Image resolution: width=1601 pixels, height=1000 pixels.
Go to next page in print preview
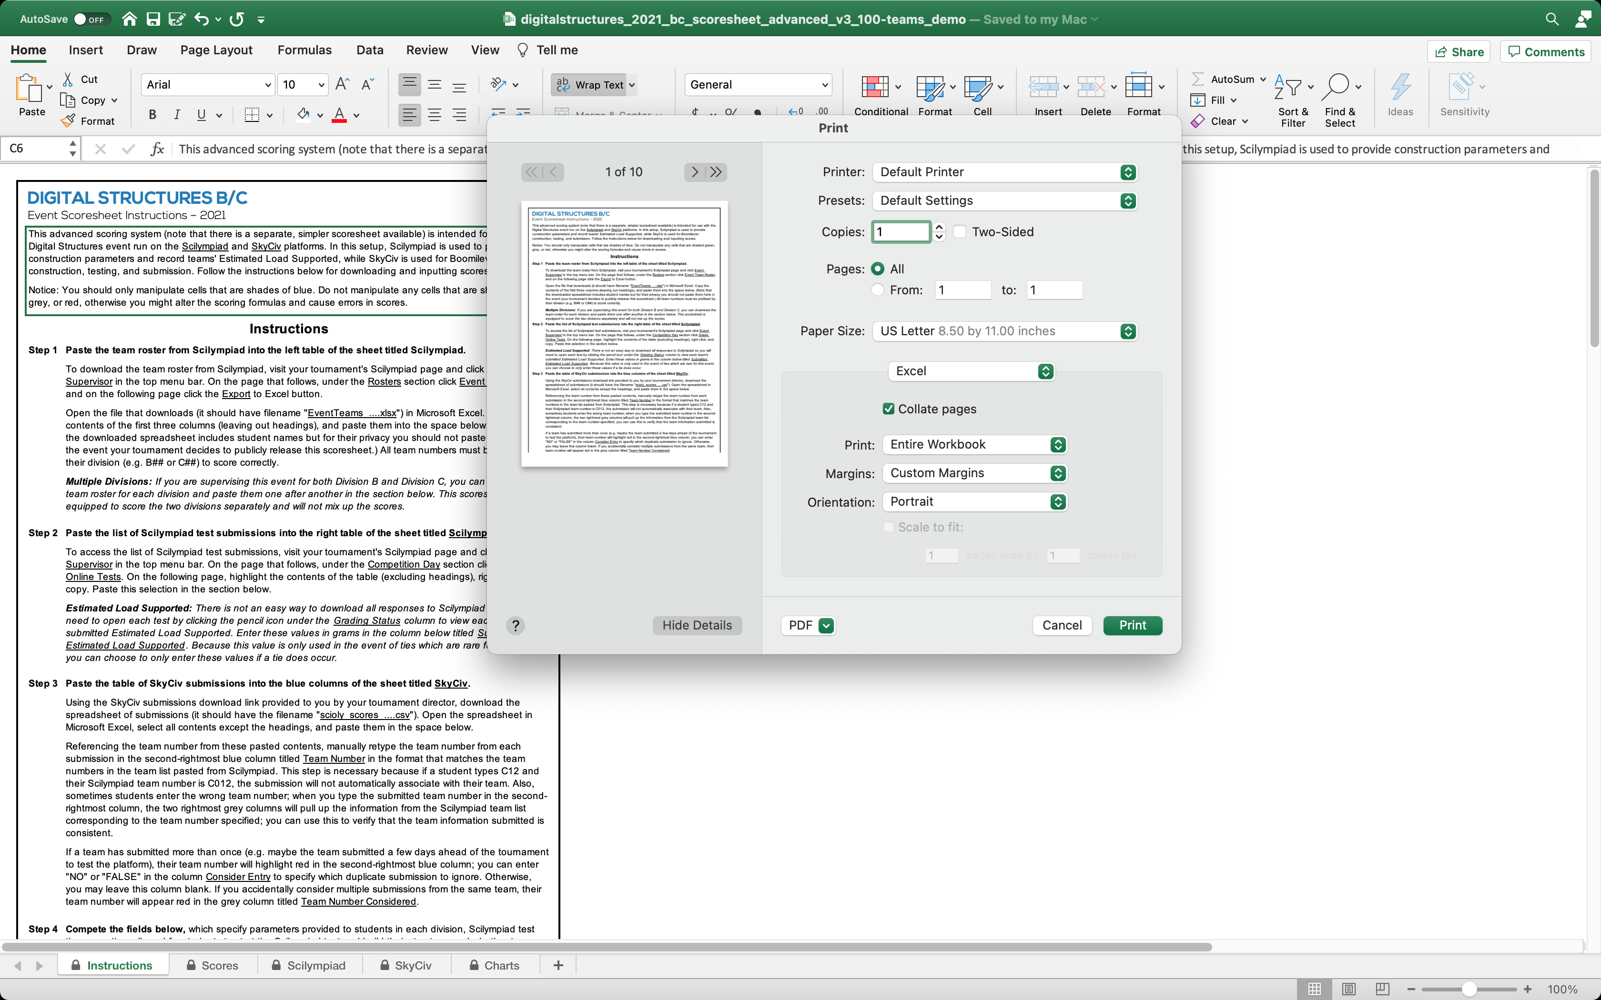point(694,172)
